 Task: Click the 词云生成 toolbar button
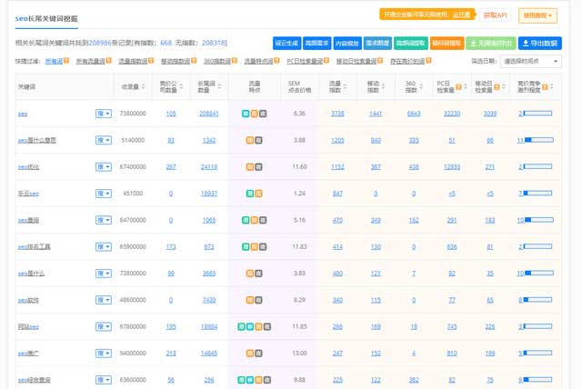pyautogui.click(x=286, y=43)
